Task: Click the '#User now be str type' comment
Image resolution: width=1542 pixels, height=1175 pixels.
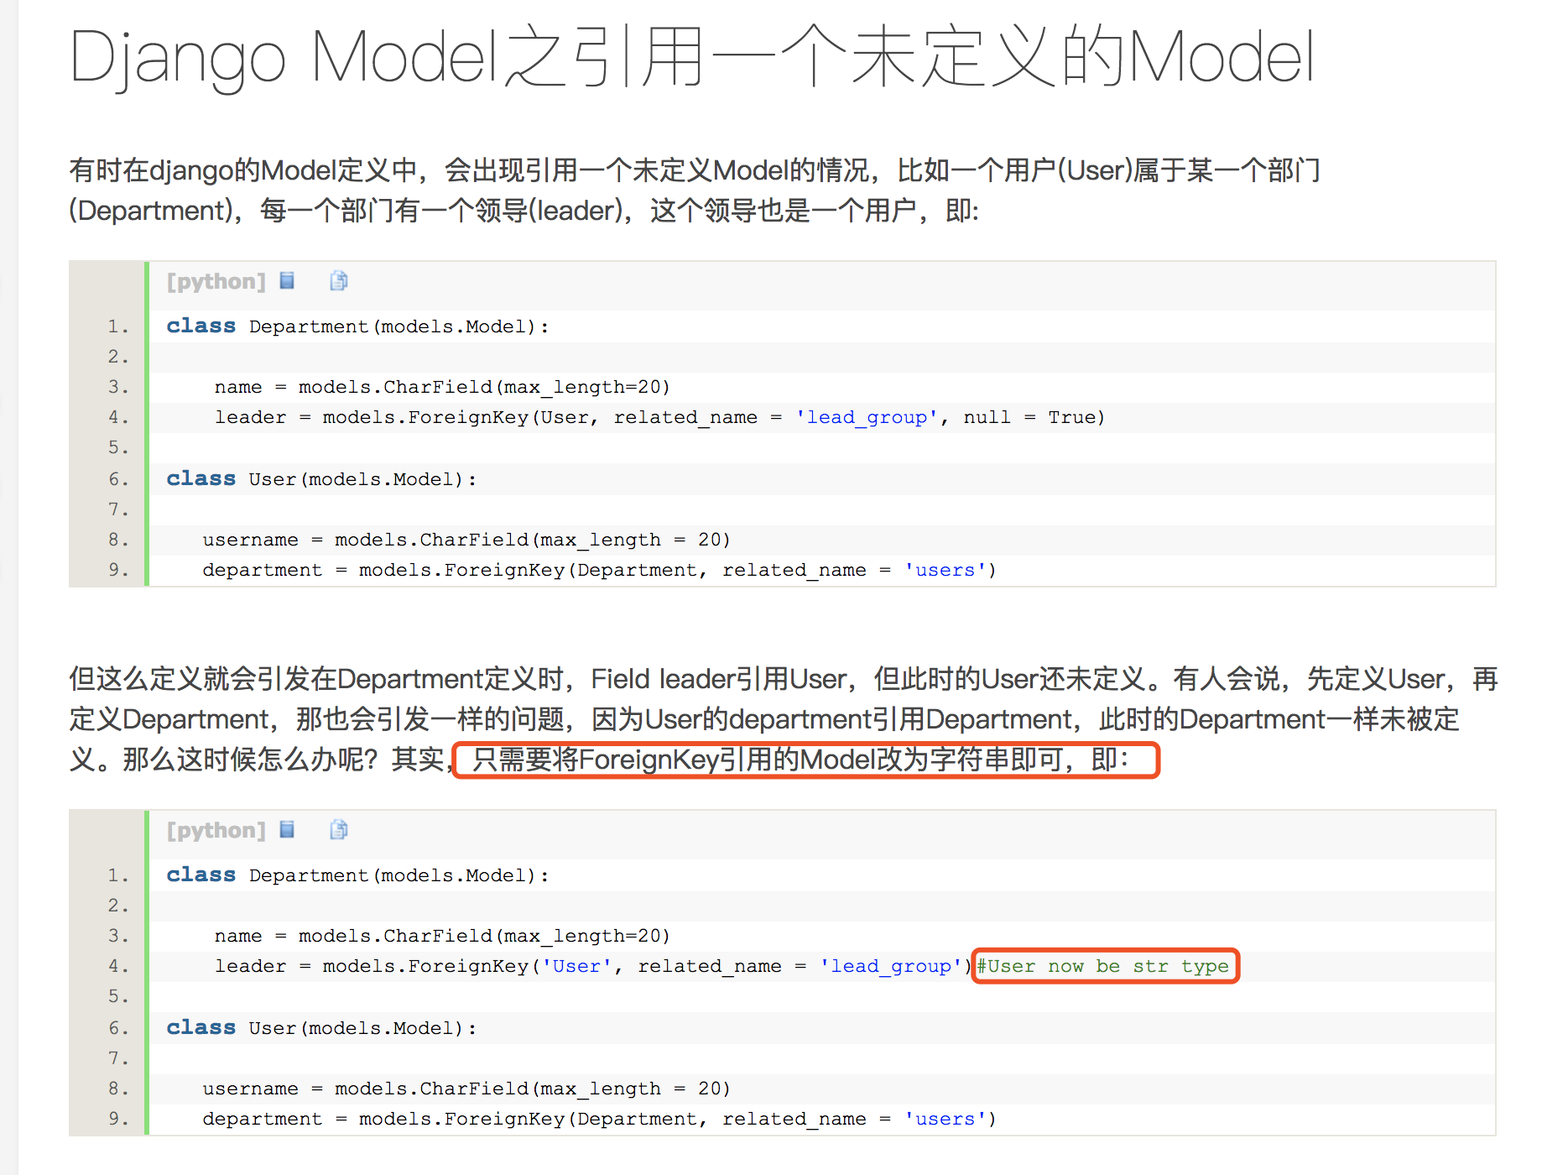Action: pos(1103,966)
